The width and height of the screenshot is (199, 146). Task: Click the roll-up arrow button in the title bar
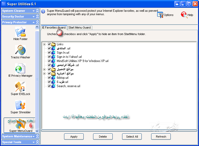177,4
